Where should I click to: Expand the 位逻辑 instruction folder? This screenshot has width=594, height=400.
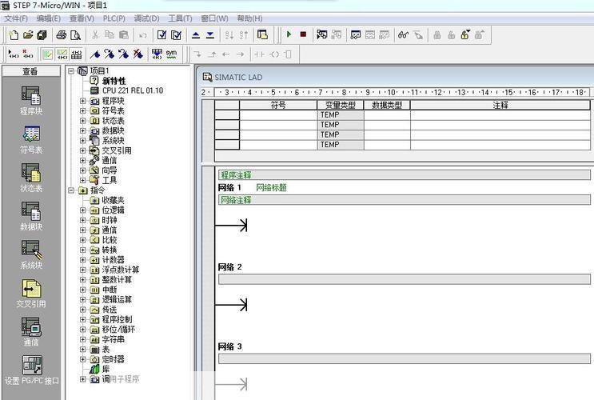pos(82,210)
